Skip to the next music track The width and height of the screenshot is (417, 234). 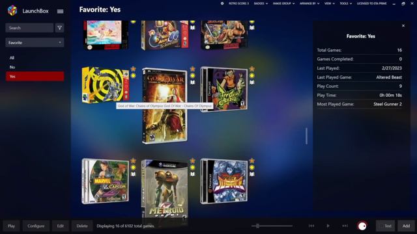[345, 226]
